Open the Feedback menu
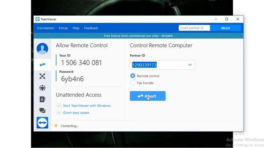264x148 pixels. point(91,28)
